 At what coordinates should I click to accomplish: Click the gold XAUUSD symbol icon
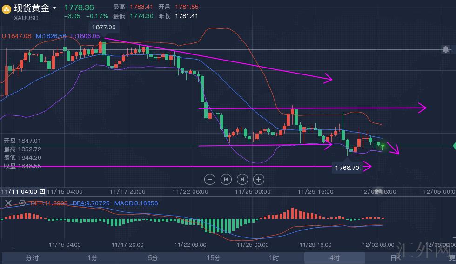7,9
